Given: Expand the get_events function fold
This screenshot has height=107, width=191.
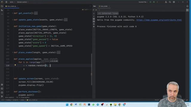Looking at the screenshot, I should [x=13, y=13].
